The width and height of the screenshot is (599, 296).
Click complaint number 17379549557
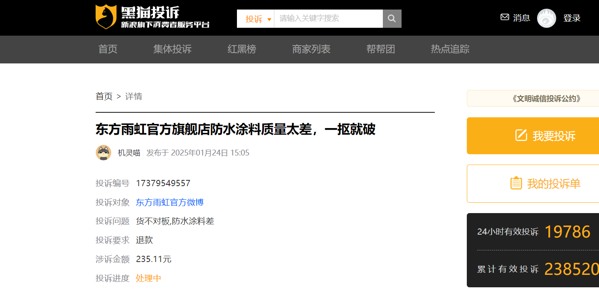163,183
